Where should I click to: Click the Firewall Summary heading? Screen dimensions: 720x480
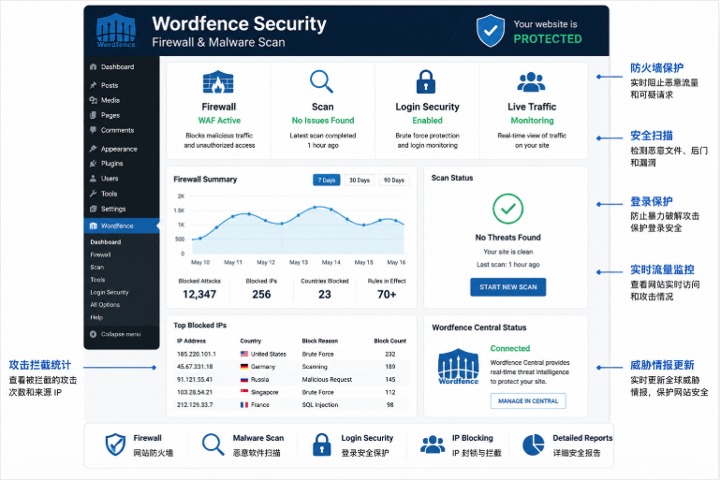(205, 180)
